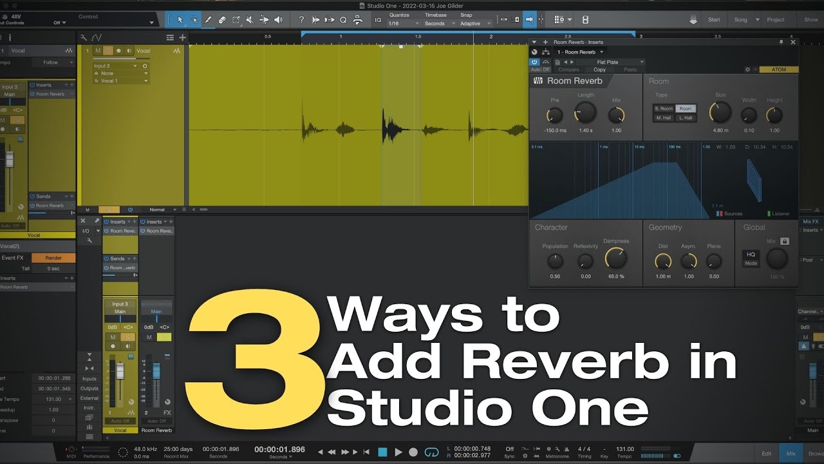This screenshot has height=464, width=824.
Task: Click the External button in mixer panel
Action: point(89,398)
